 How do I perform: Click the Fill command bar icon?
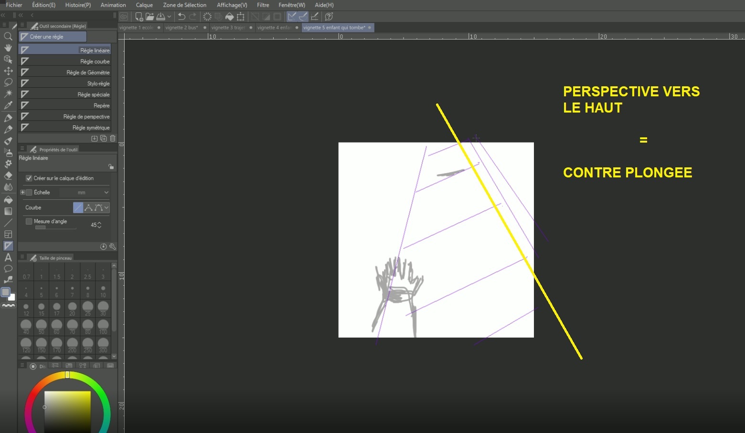point(230,17)
